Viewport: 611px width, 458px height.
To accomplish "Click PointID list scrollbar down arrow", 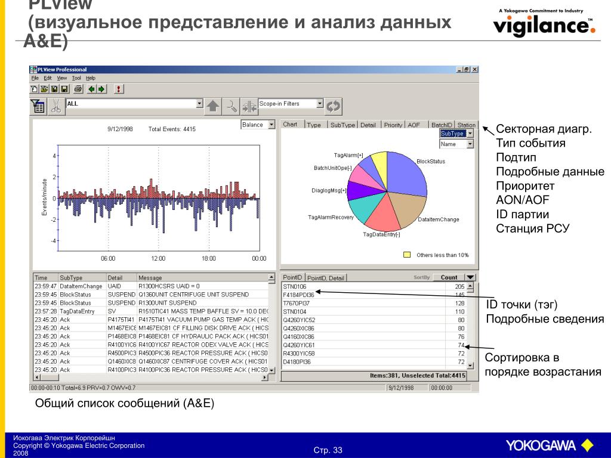I will click(470, 366).
